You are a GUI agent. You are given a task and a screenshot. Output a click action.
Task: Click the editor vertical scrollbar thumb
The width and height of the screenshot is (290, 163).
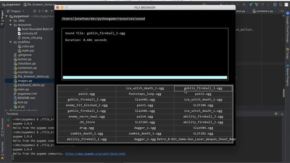point(284,93)
